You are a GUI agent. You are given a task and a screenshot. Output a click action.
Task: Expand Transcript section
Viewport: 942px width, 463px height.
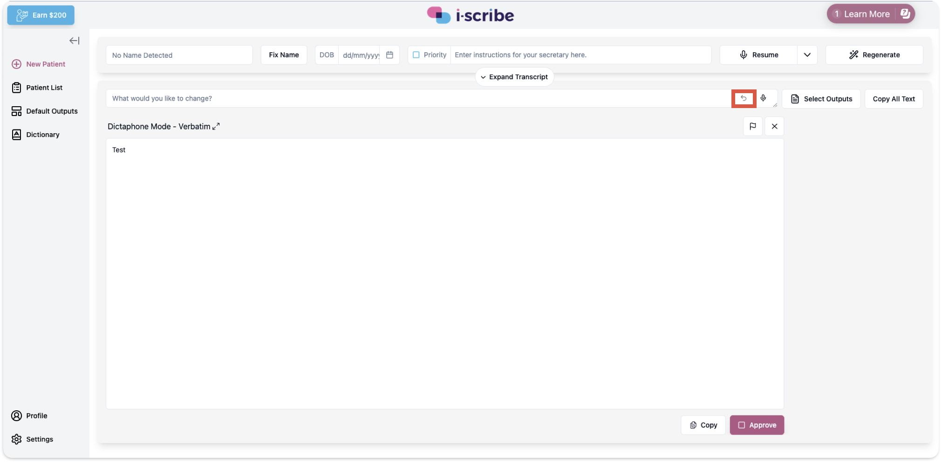pyautogui.click(x=514, y=77)
